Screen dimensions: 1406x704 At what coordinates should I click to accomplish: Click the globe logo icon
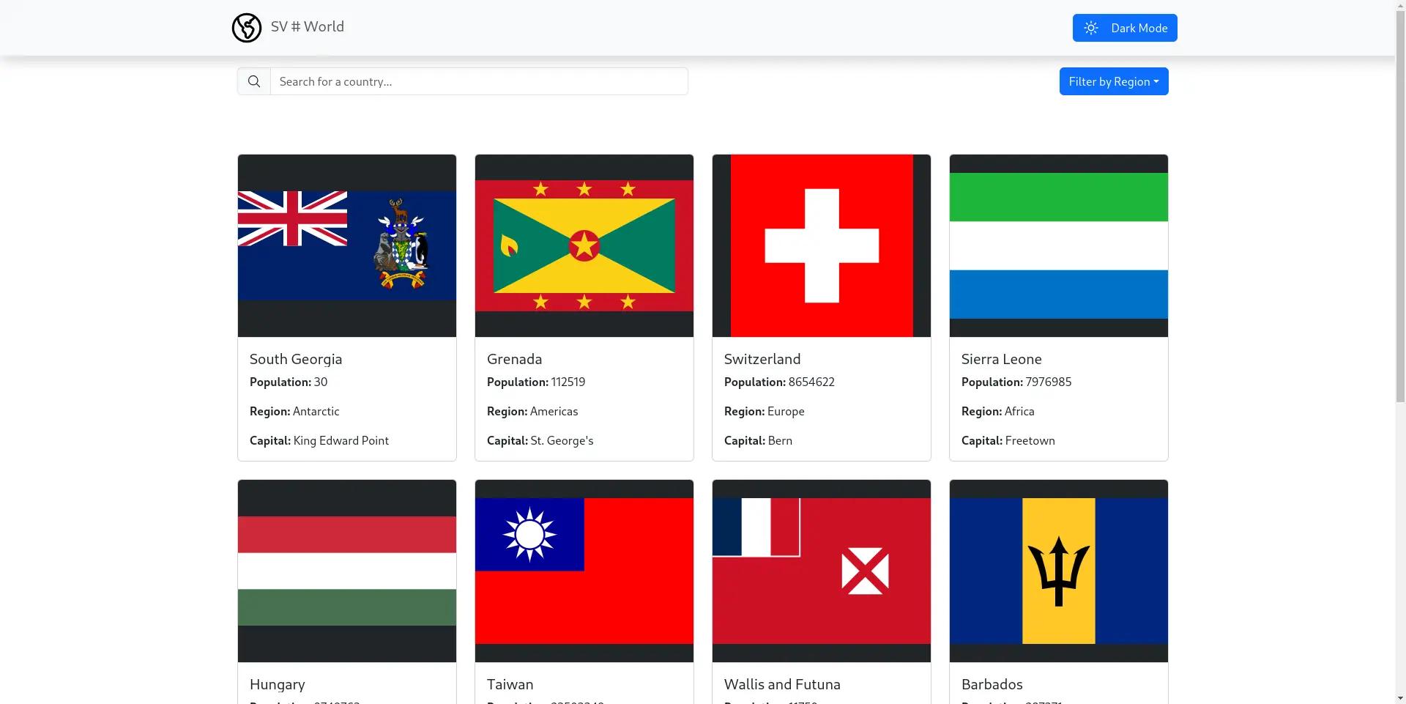click(x=247, y=28)
